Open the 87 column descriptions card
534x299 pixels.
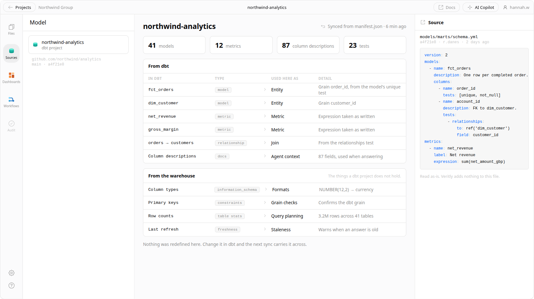pyautogui.click(x=308, y=45)
